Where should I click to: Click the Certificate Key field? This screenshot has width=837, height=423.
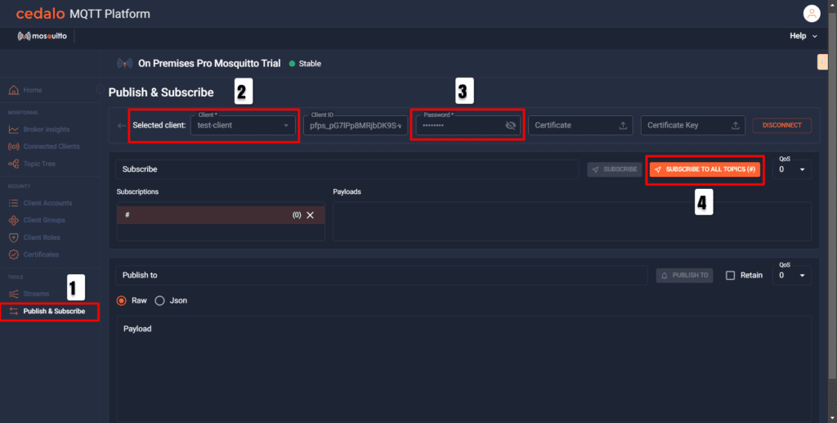point(693,125)
